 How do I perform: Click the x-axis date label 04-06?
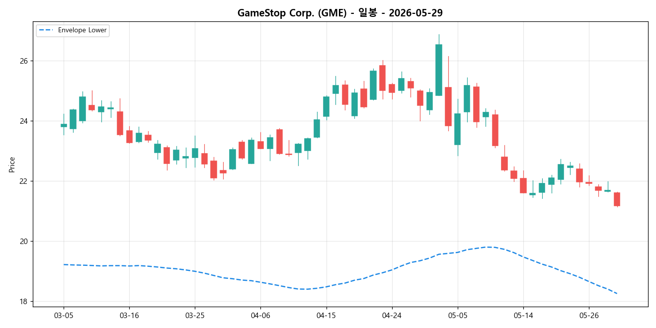click(x=260, y=315)
